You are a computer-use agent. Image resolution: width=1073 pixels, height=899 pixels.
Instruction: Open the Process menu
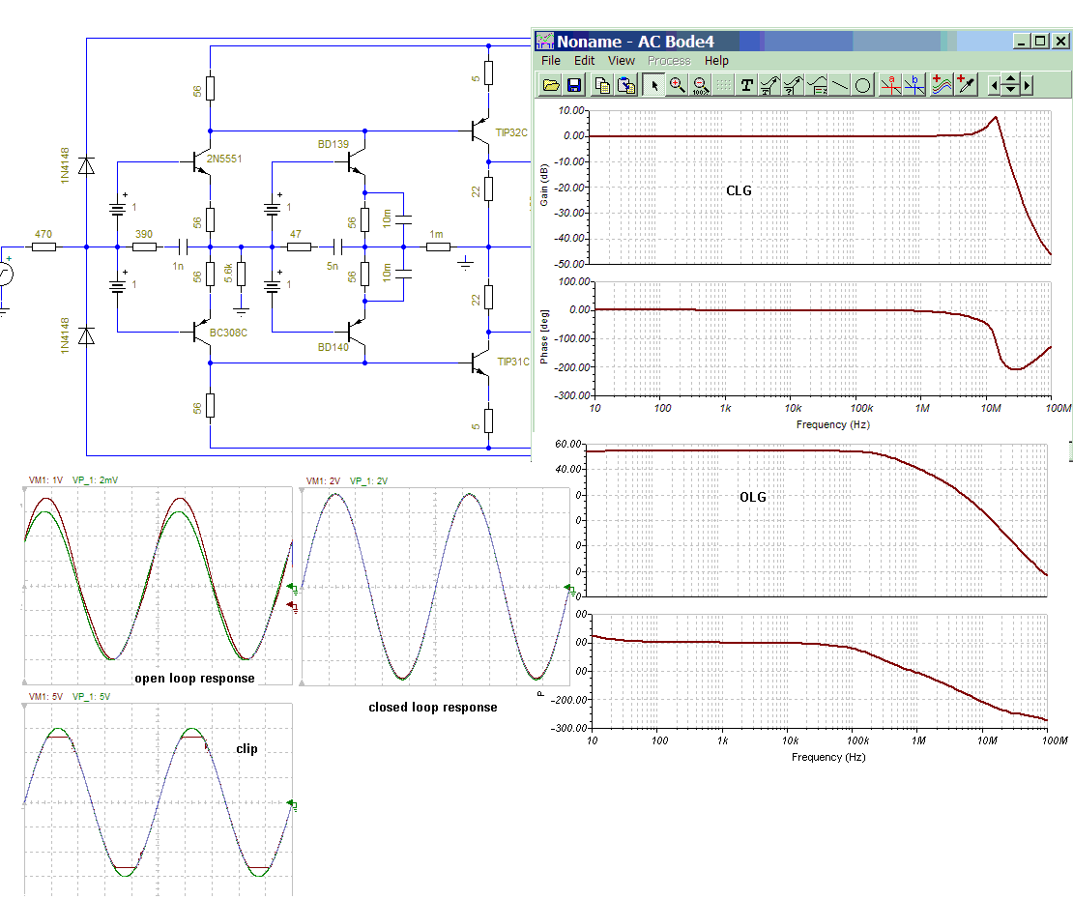(x=669, y=60)
